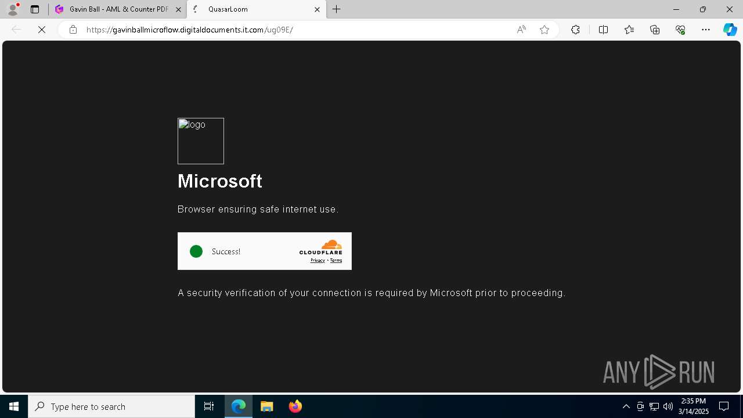Screen dimensions: 743x418
Task: Click the broken logo image
Action: [201, 141]
